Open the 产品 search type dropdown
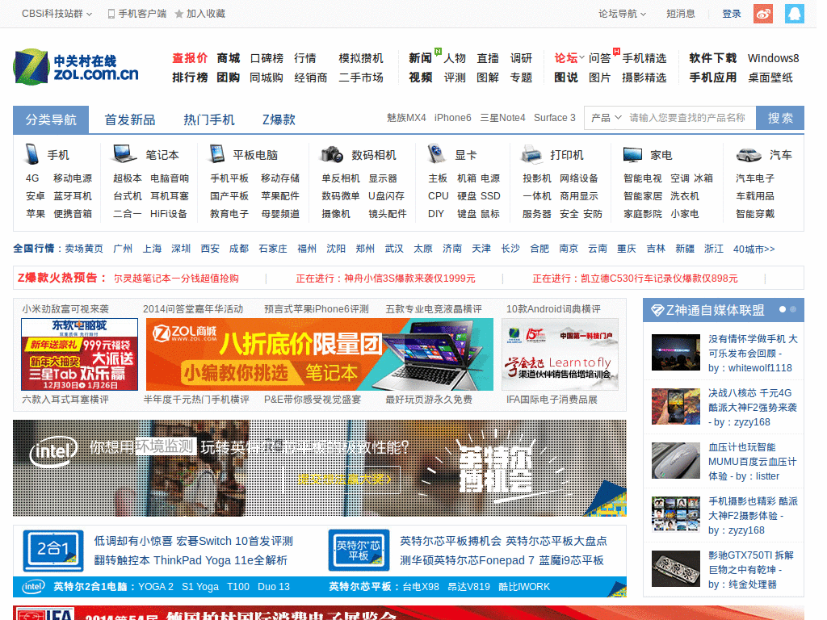The width and height of the screenshot is (827, 620). pos(606,118)
